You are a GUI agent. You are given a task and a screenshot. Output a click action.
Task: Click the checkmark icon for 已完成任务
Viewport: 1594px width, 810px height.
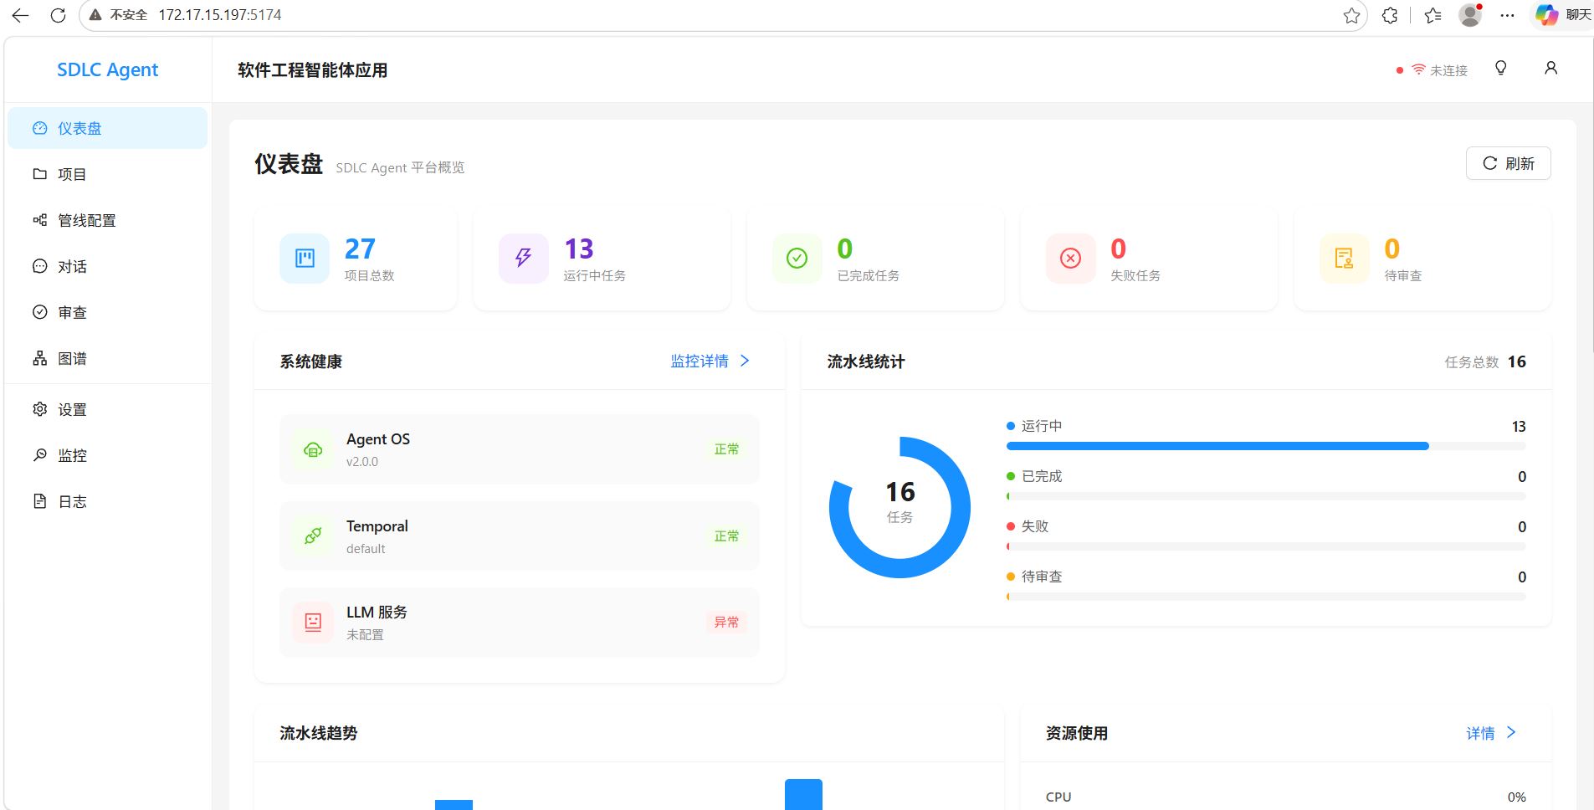[797, 259]
